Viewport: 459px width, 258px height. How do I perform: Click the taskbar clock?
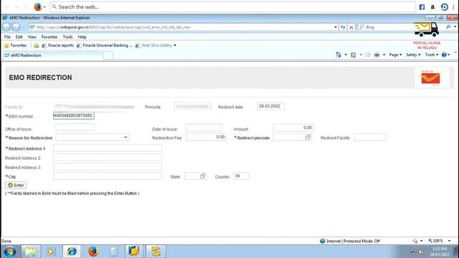(440, 252)
